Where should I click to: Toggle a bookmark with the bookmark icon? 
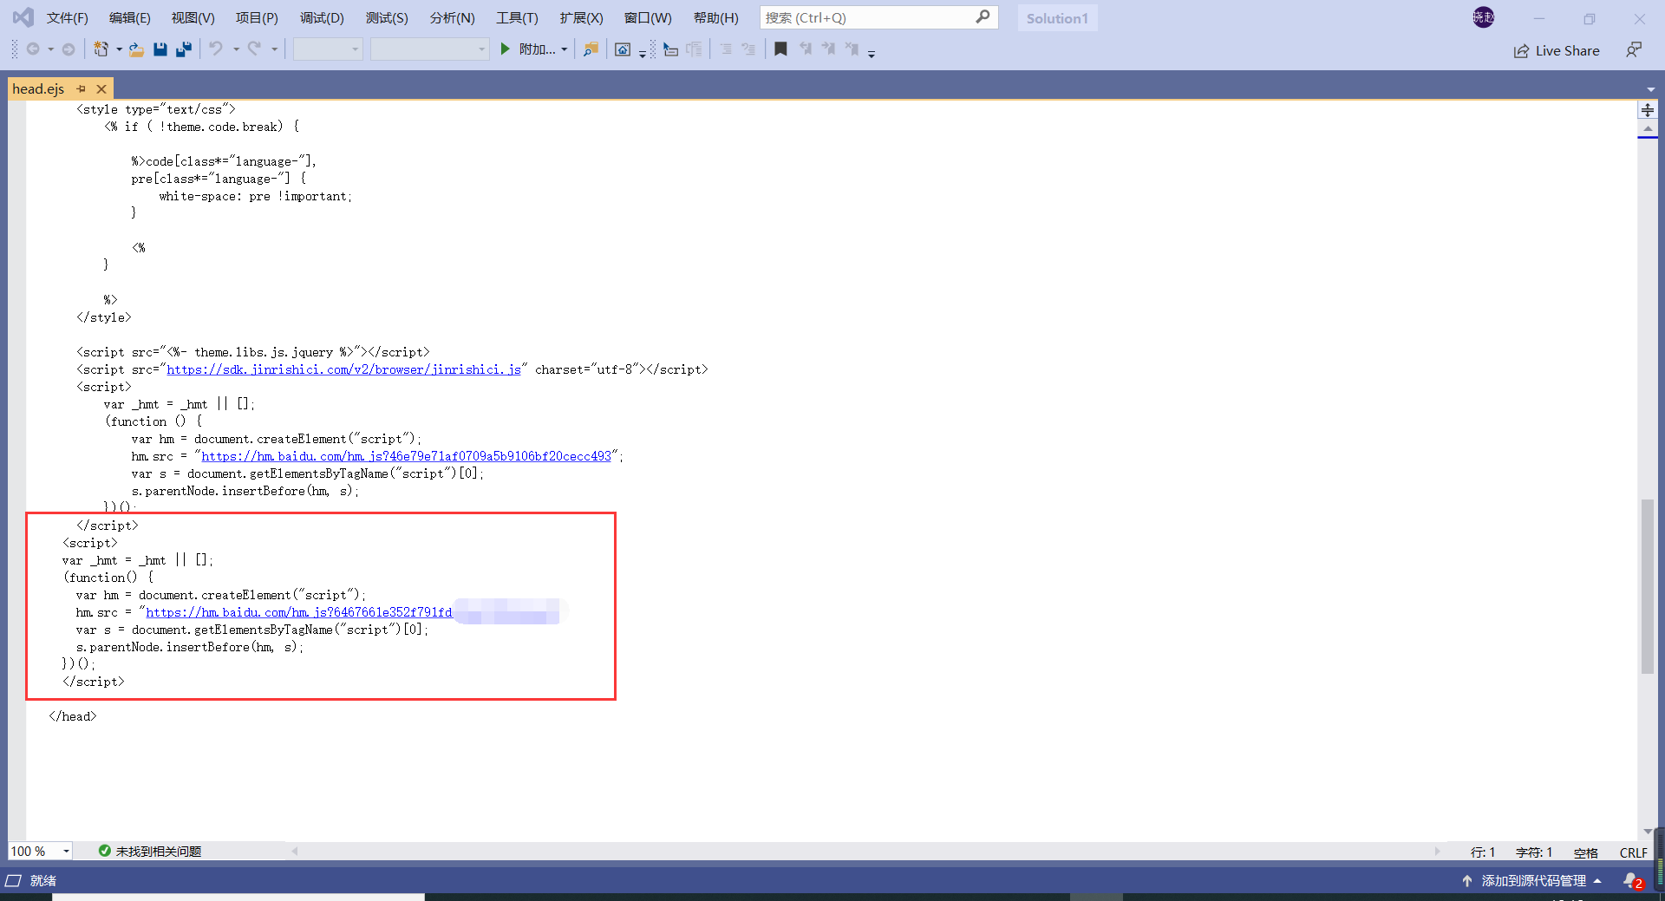pos(780,49)
